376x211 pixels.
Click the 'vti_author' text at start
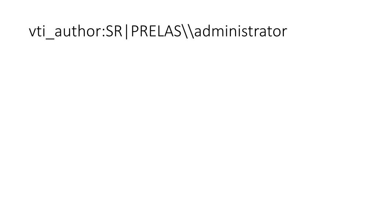click(65, 32)
